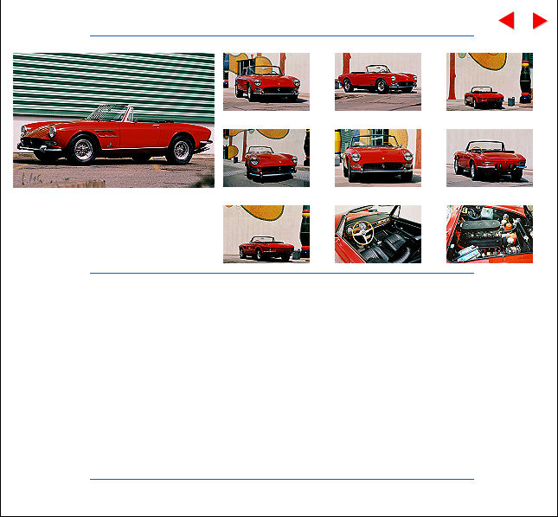Open thumbnail of the engine bay
The image size is (558, 517).
pyautogui.click(x=490, y=234)
